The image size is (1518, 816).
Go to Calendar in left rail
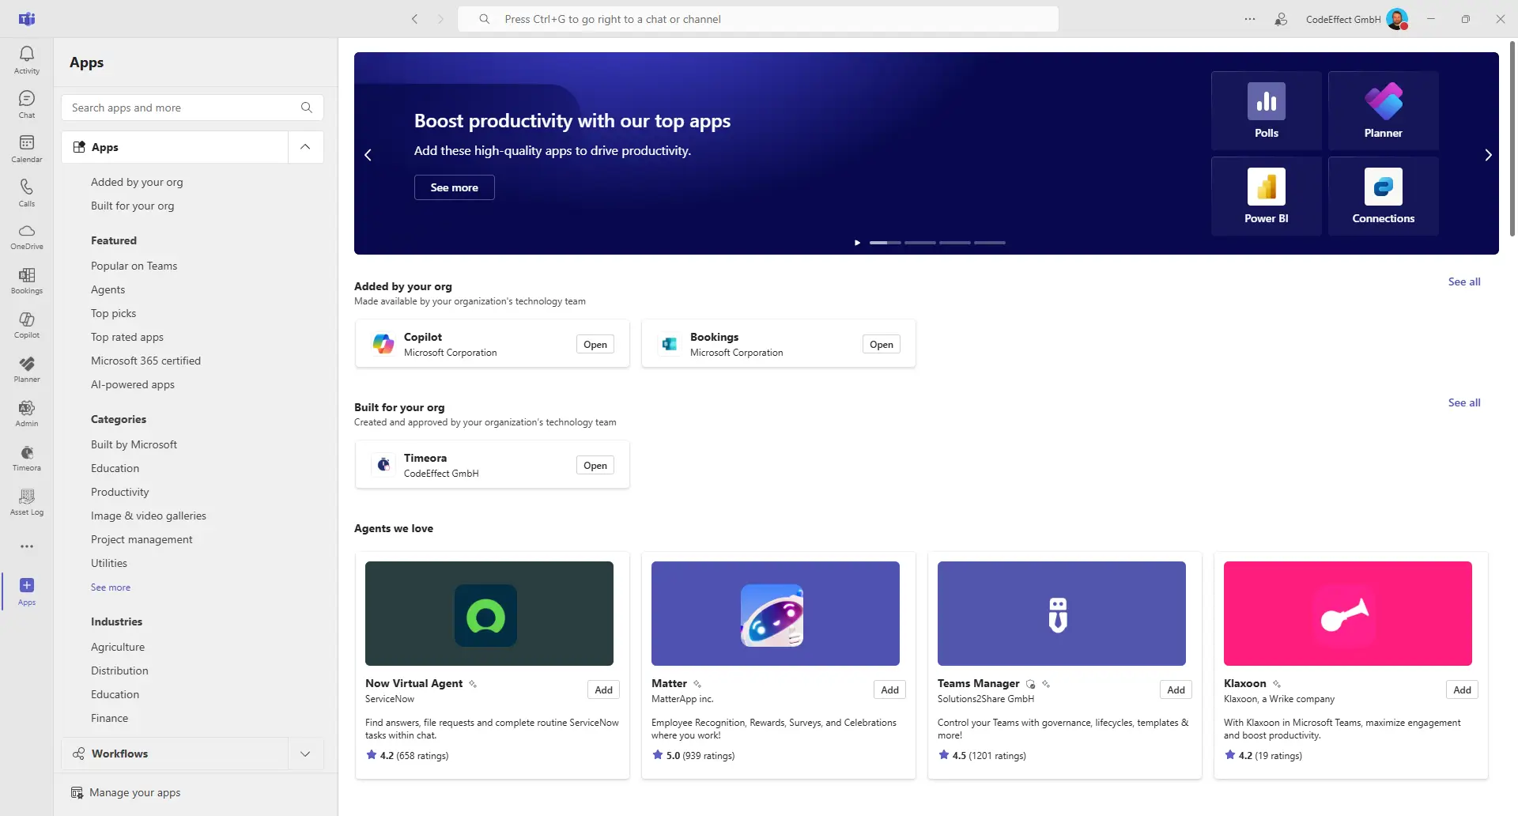coord(27,149)
